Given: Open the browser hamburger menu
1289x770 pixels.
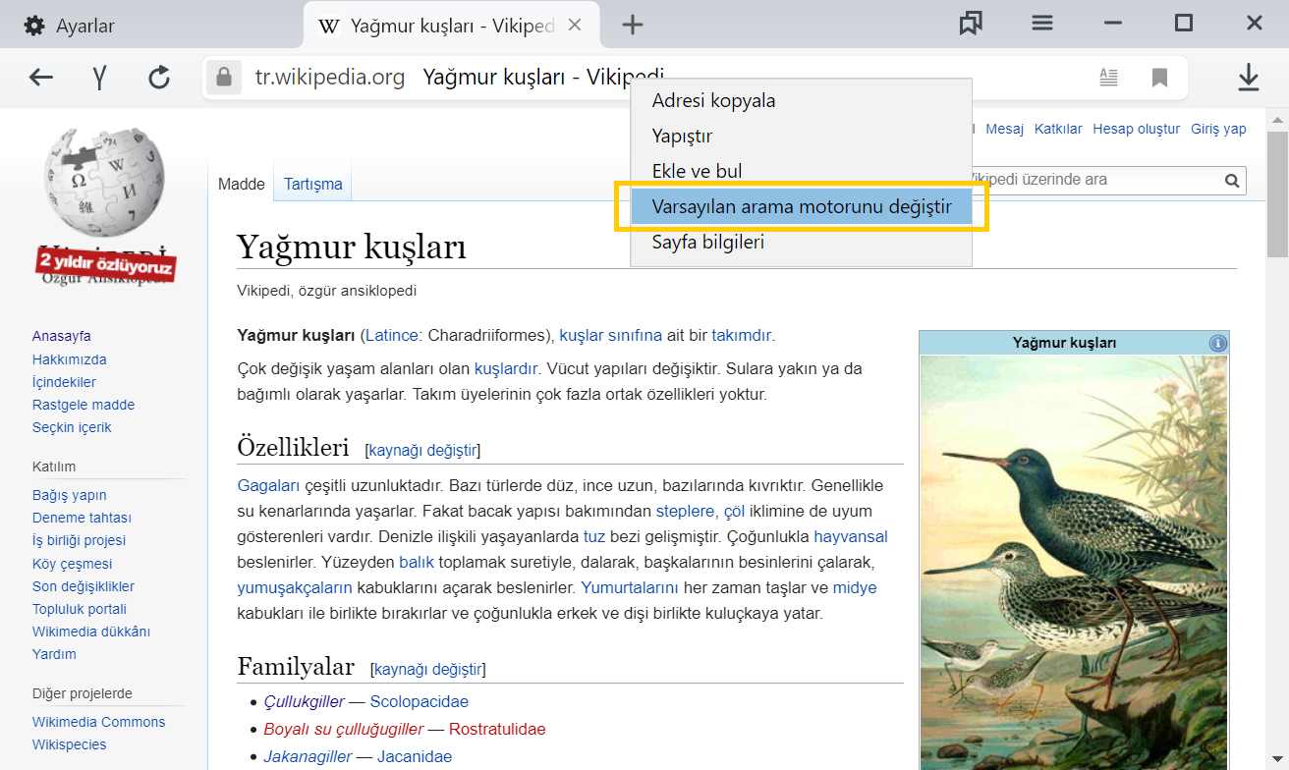Looking at the screenshot, I should coord(1042,24).
